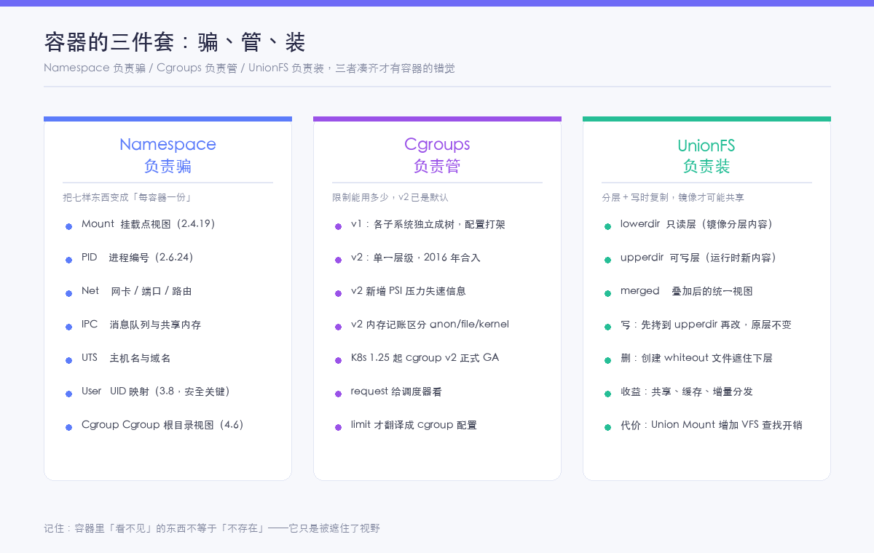Click the 代价:Union Mount 增加 VFS row
Screen dimensions: 874x553
pos(703,425)
